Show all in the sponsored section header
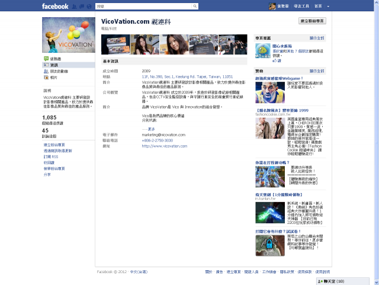The height and width of the screenshot is (285, 379). click(317, 71)
